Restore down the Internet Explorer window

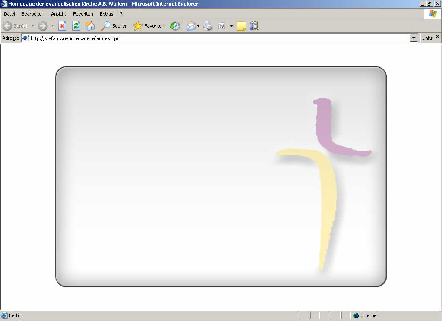(429, 3)
